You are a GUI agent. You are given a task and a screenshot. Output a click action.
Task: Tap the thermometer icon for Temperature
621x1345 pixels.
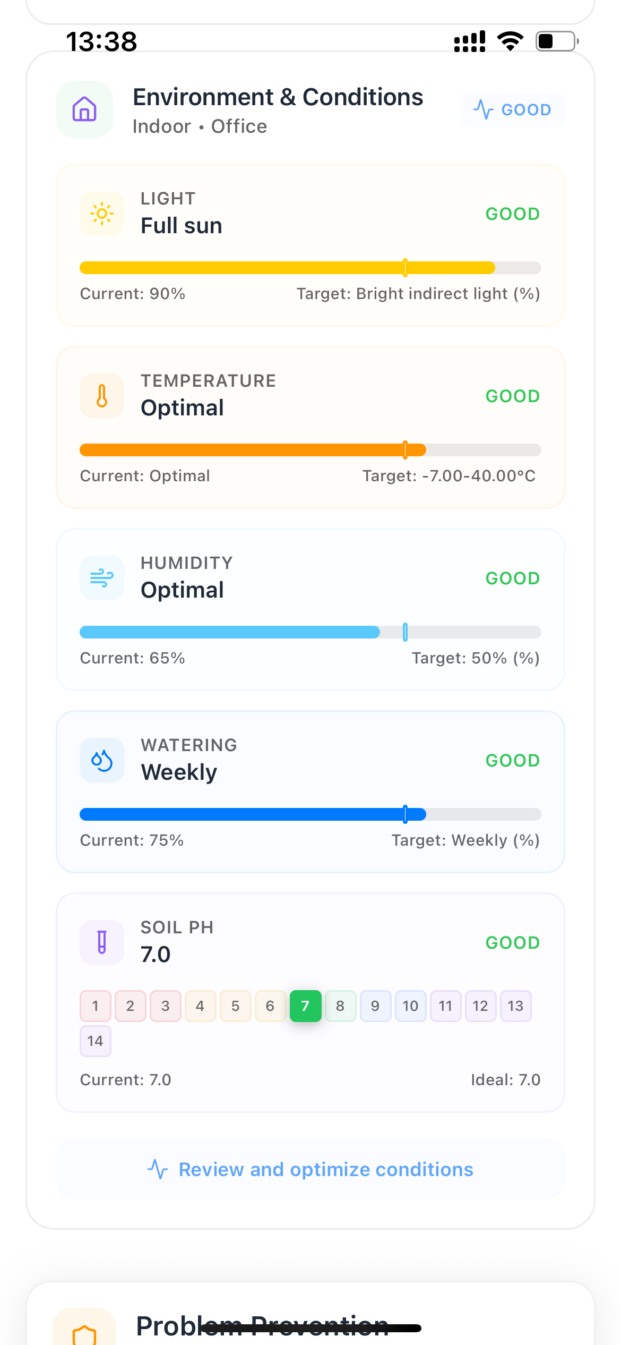(102, 396)
